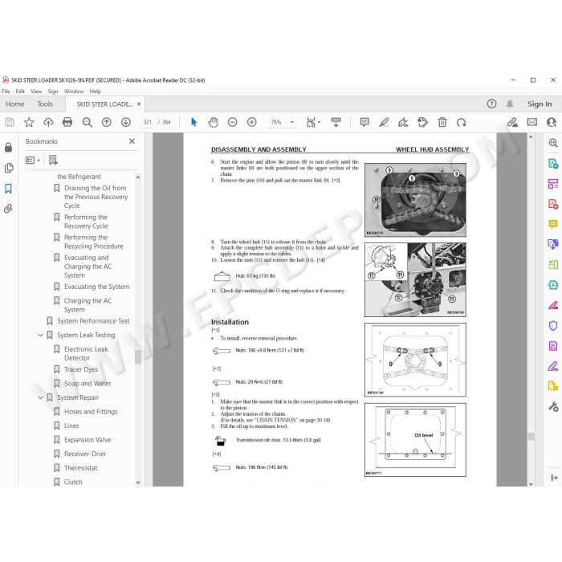
Task: Click the zoom percentage field 76%
Action: pos(276,122)
